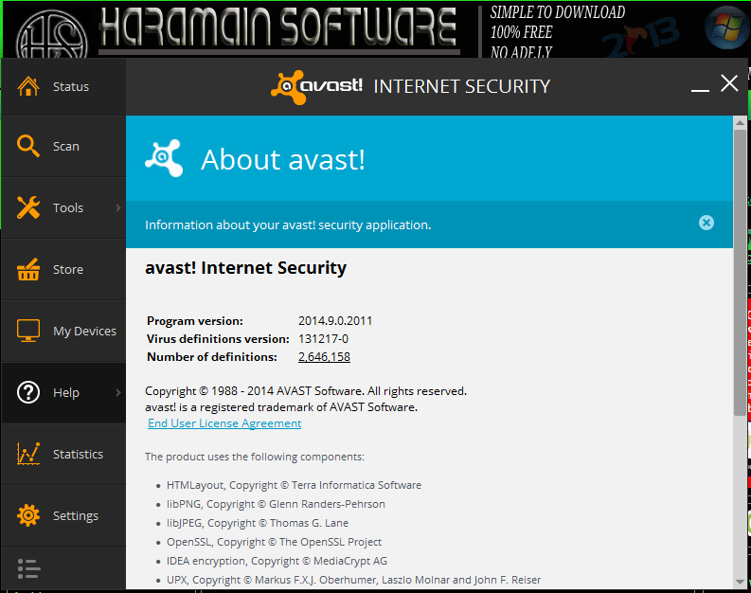Click the Windows orb icon in banner
Viewport: 751px width, 593px height.
(727, 27)
